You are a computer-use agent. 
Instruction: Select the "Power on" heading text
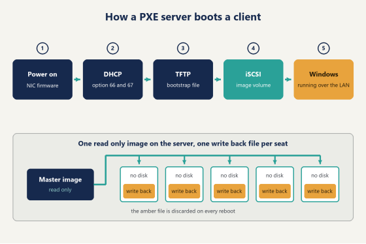[x=42, y=74]
